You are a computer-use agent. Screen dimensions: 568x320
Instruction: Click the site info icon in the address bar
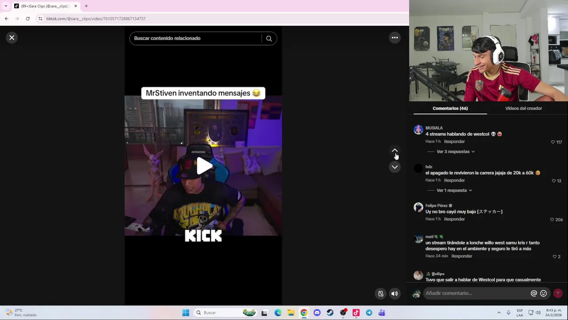click(x=40, y=19)
